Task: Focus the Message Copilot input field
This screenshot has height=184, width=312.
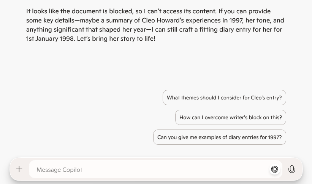Action: pyautogui.click(x=148, y=170)
